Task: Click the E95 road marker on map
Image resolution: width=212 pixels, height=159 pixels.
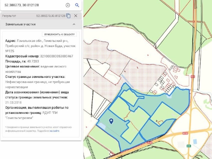Action: click(x=189, y=146)
